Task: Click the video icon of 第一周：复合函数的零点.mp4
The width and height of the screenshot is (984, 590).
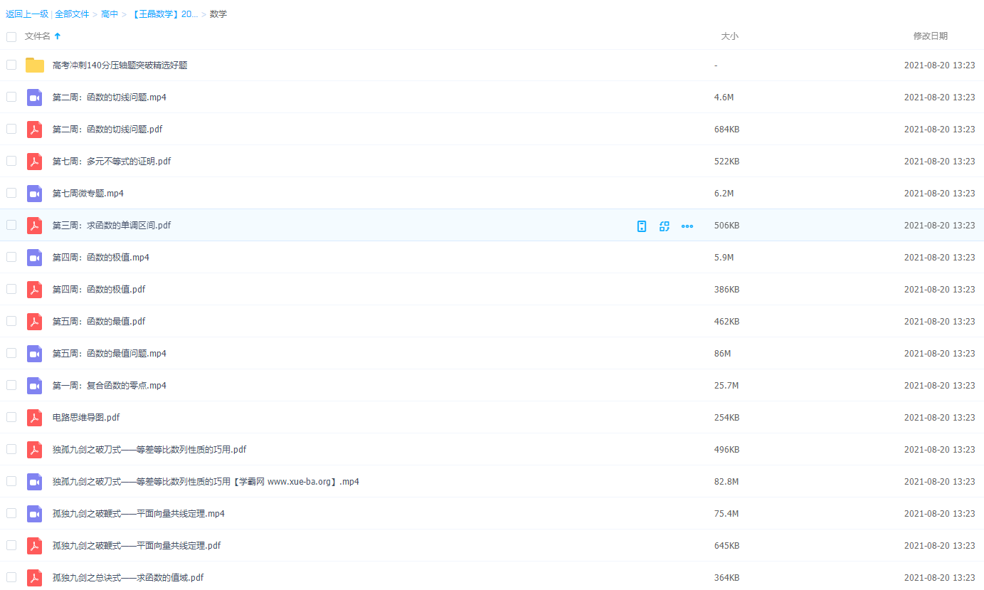Action: [x=34, y=386]
